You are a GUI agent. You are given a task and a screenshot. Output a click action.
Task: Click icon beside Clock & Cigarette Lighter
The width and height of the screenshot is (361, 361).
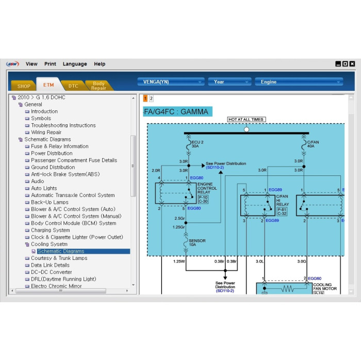pyautogui.click(x=27, y=237)
